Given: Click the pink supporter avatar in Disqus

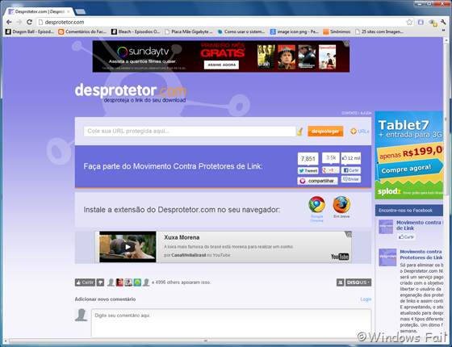Looking at the screenshot, I should (x=119, y=282).
